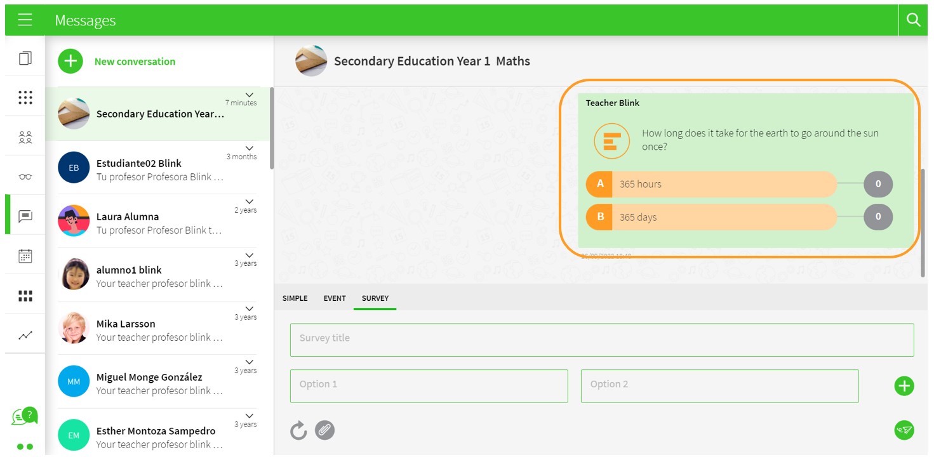The height and width of the screenshot is (457, 934).
Task: Open the calendar icon in sidebar
Action: tap(25, 256)
